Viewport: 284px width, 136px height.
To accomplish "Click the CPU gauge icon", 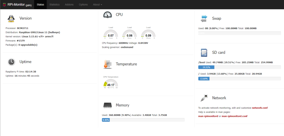I will pos(108,14).
